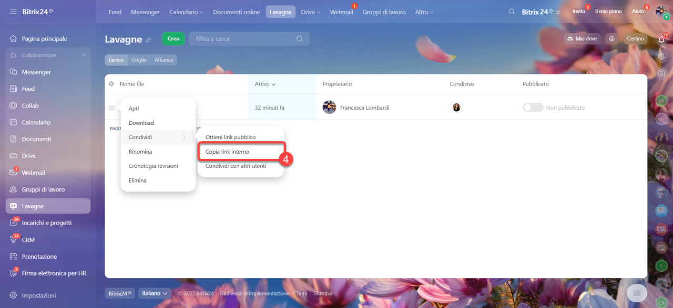Click the Invita button

(578, 12)
